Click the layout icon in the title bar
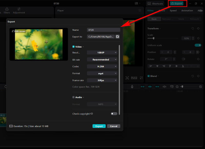Viewport: 205px width, 149px height. [136, 3]
